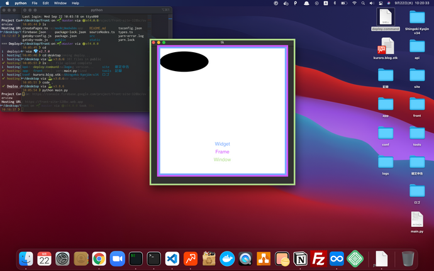
Task: Launch System Preferences from the Dock
Action: pos(62,259)
